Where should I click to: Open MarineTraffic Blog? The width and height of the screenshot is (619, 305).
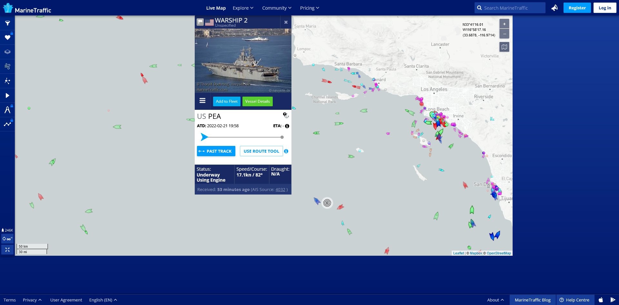click(x=533, y=300)
